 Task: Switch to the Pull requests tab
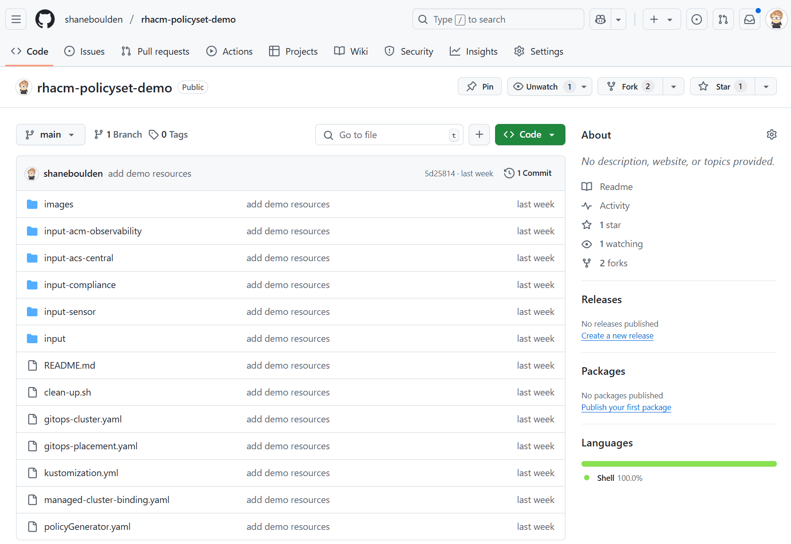point(155,51)
